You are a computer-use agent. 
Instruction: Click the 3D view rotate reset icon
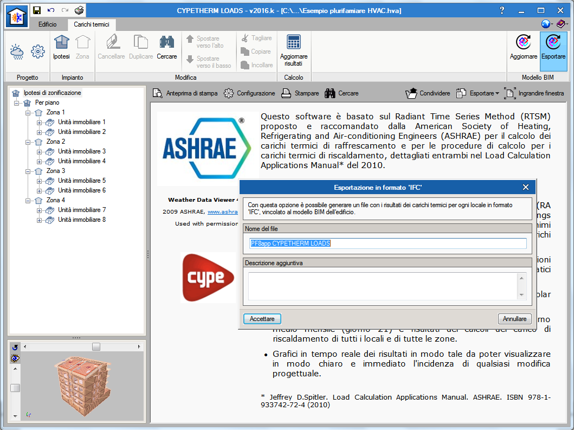[x=15, y=348]
